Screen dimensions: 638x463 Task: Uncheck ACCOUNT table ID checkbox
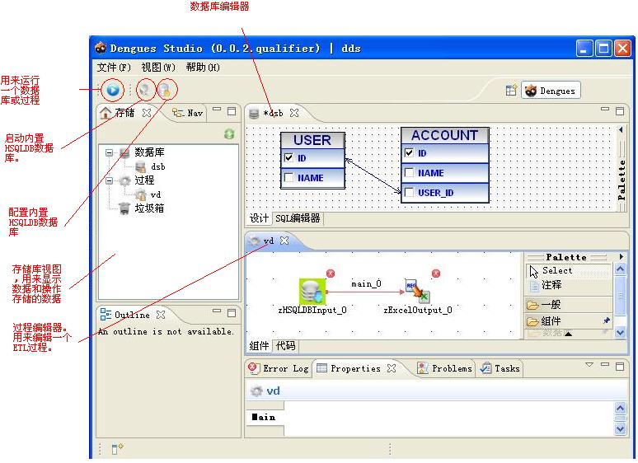click(409, 153)
